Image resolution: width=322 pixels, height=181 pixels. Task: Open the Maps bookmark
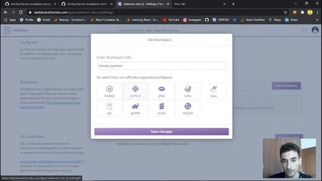click(x=275, y=20)
